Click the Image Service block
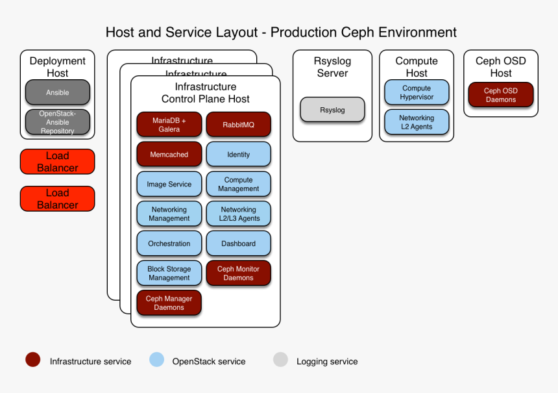 [x=169, y=184]
